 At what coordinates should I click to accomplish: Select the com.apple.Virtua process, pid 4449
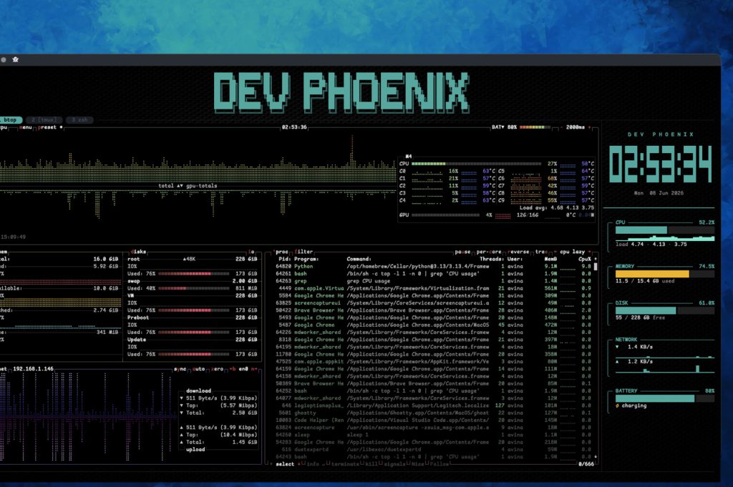(433, 288)
